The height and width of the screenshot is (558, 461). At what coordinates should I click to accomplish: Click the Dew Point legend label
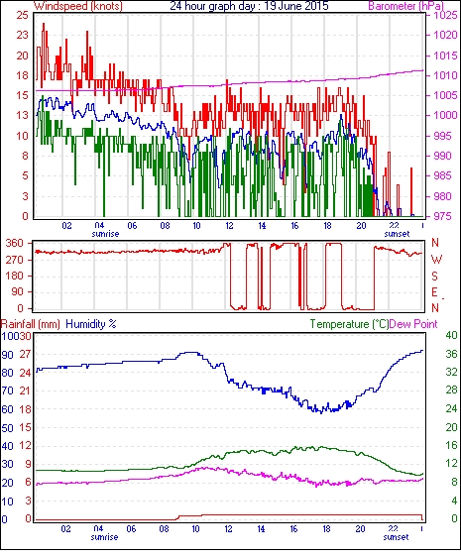[x=413, y=324]
